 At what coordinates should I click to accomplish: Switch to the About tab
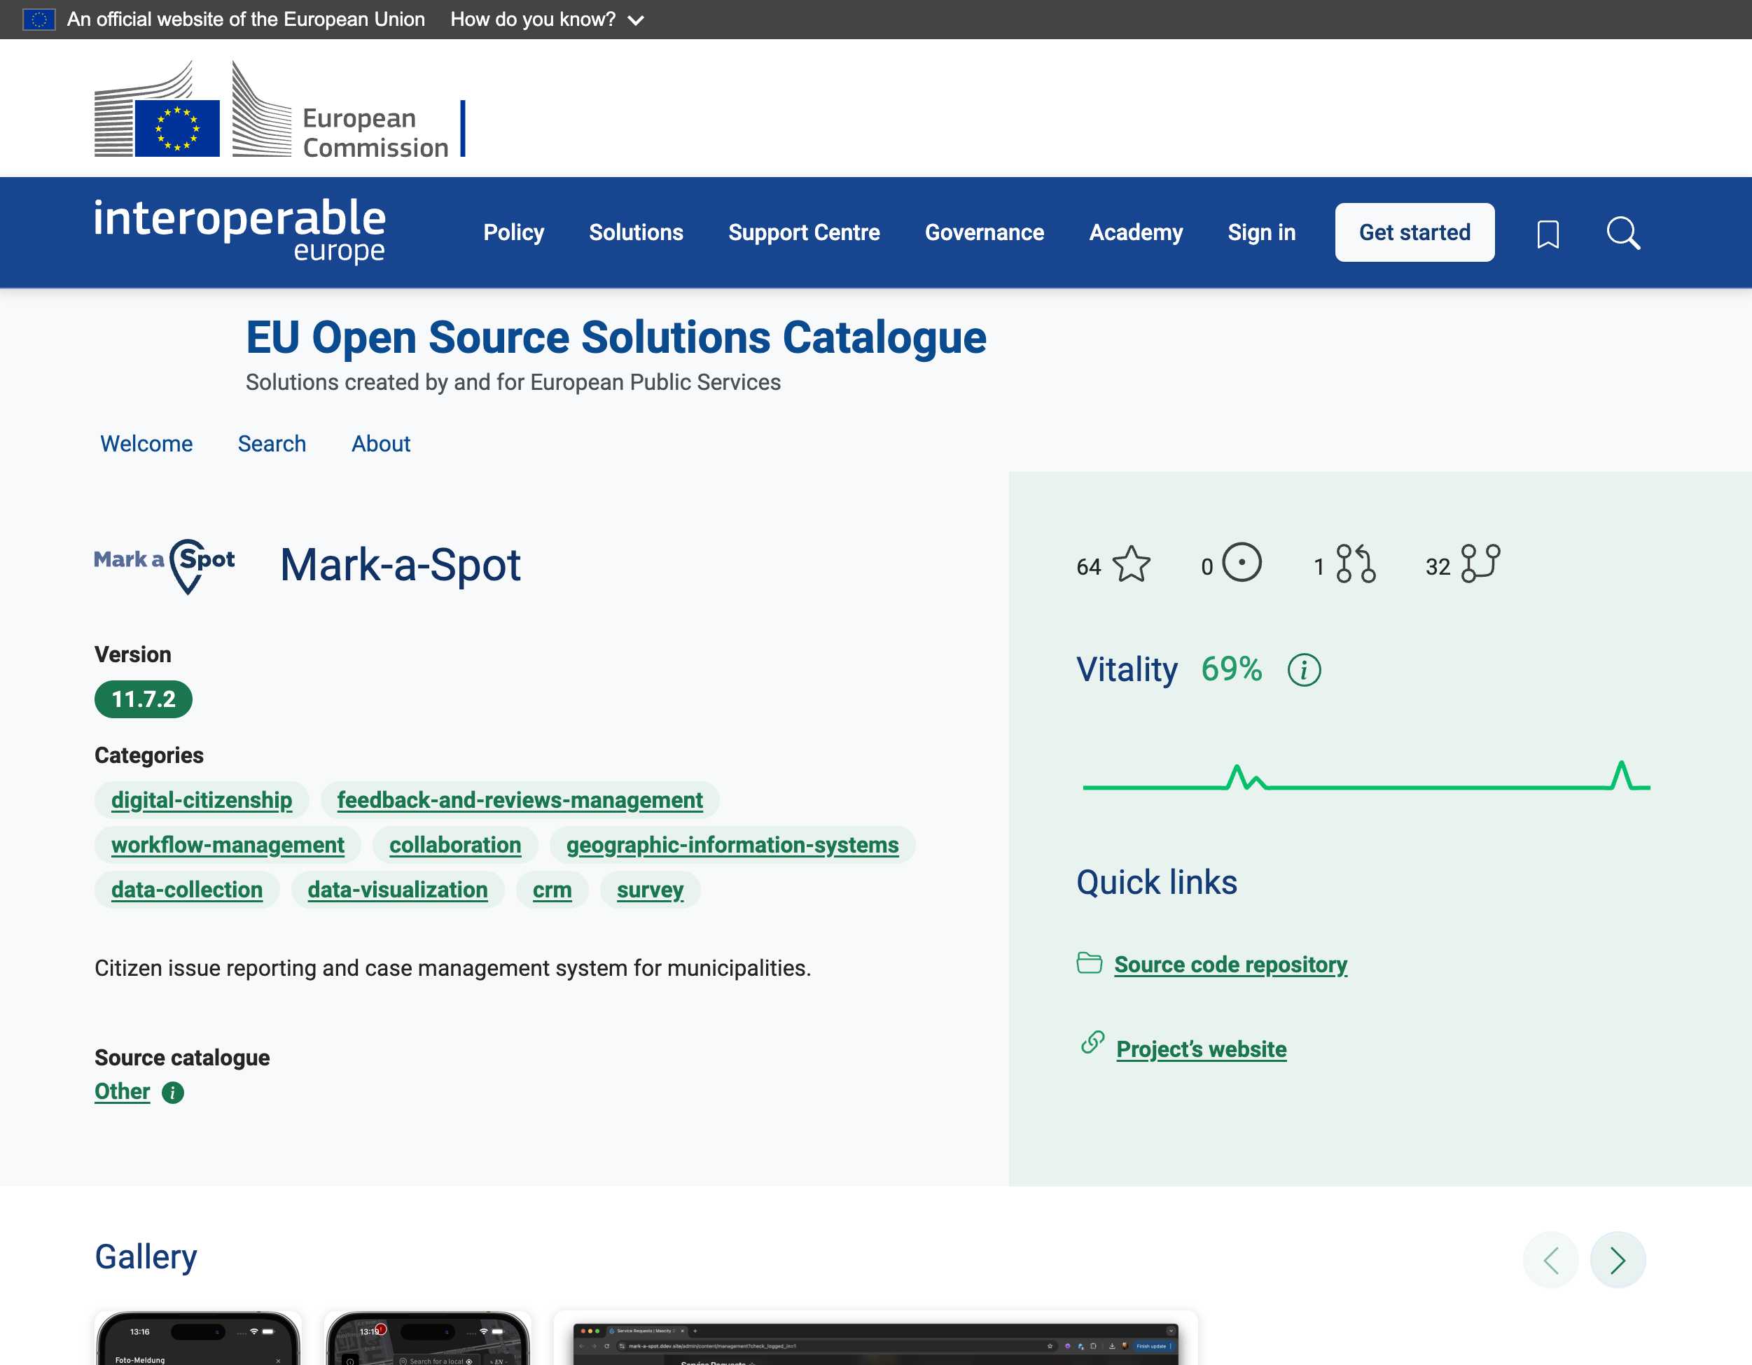pos(380,444)
